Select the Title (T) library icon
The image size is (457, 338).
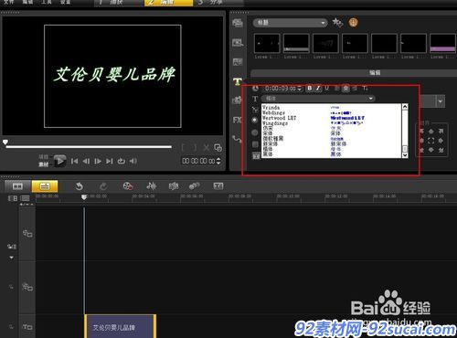pyautogui.click(x=238, y=81)
